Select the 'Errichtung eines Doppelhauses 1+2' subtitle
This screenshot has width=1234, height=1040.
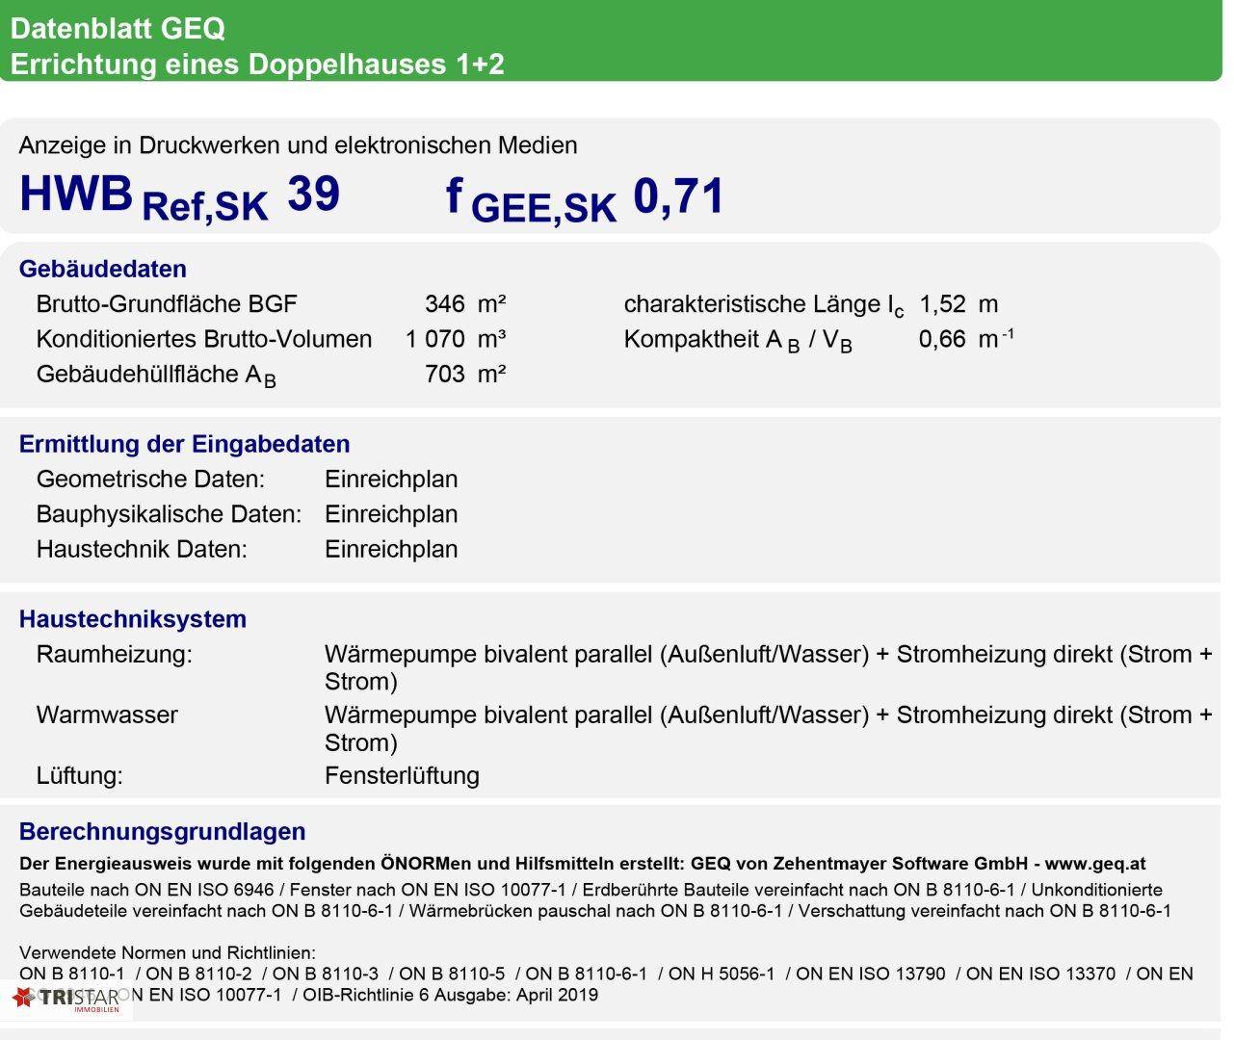tap(257, 65)
